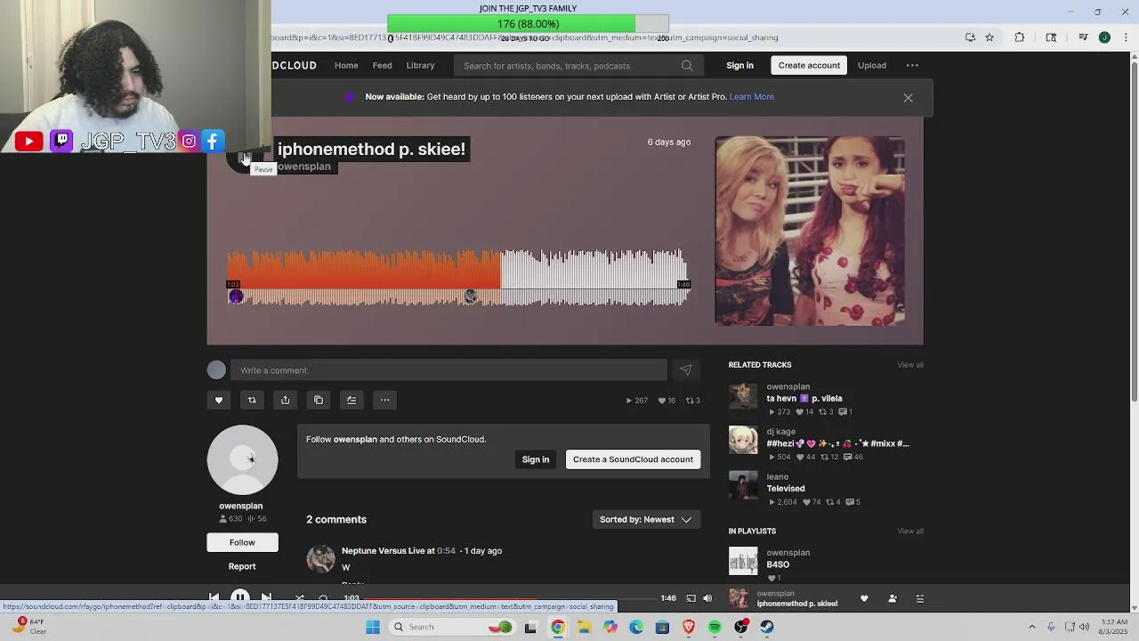1139x641 pixels.
Task: Install app using the address bar install icon
Action: [x=970, y=37]
